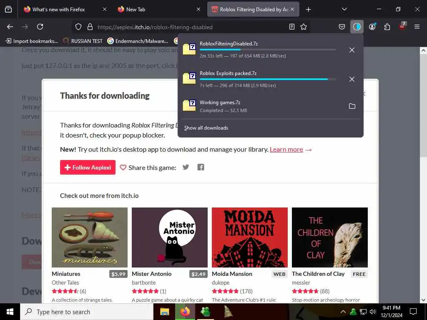Open the Mister Antonio title link
The width and height of the screenshot is (427, 320).
(152, 274)
